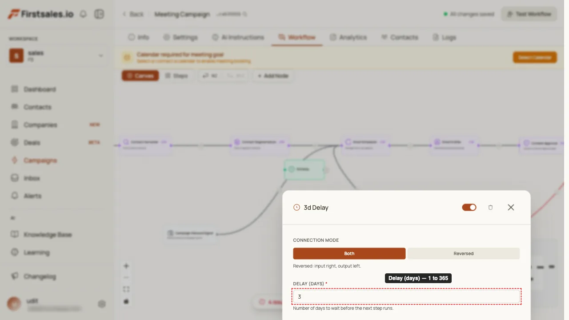This screenshot has width=569, height=320.
Task: Toggle the 3d Delay enabled switch
Action: (x=469, y=208)
